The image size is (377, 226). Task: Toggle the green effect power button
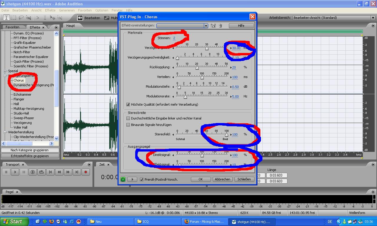(123, 179)
